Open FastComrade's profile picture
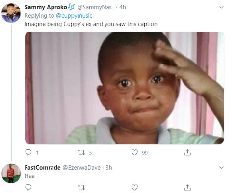The width and height of the screenshot is (237, 193). coord(11,173)
